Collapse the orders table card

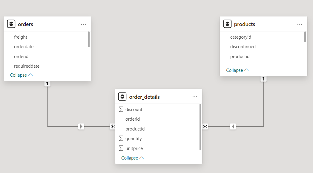click(21, 75)
